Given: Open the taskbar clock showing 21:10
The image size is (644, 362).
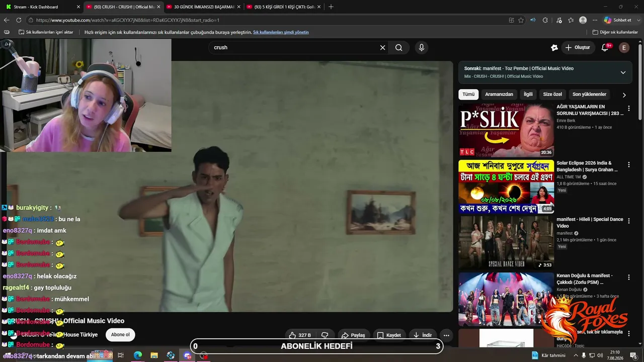Looking at the screenshot, I should [x=615, y=355].
